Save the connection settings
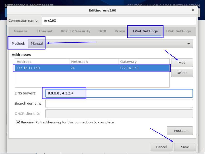 (x=185, y=147)
